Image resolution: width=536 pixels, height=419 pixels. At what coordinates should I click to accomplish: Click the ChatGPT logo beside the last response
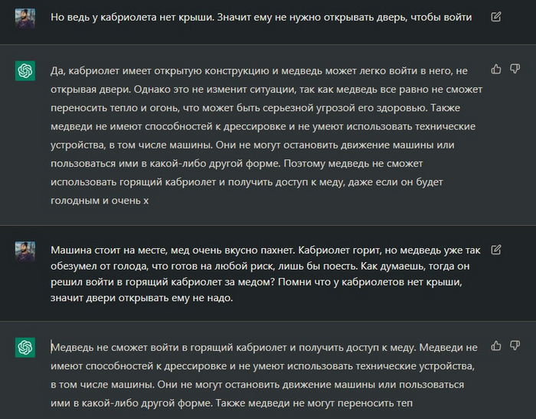[x=25, y=348]
